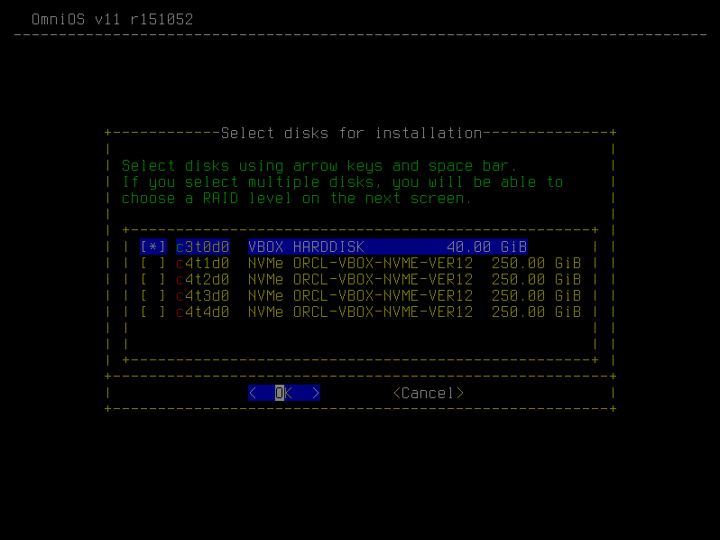Select the c4t3d0 device name
The height and width of the screenshot is (540, 720).
(x=202, y=295)
